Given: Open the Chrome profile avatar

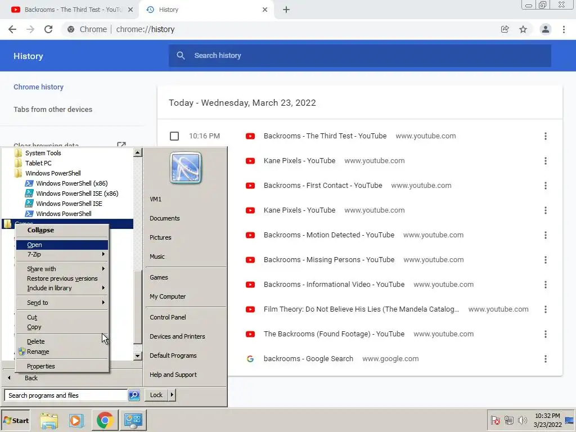Looking at the screenshot, I should tap(546, 29).
